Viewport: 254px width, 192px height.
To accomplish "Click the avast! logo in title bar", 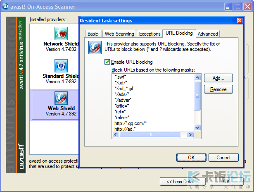I will 5,6.
